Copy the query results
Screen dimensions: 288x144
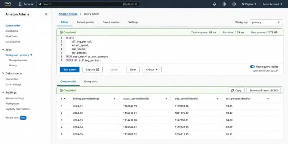point(237,90)
